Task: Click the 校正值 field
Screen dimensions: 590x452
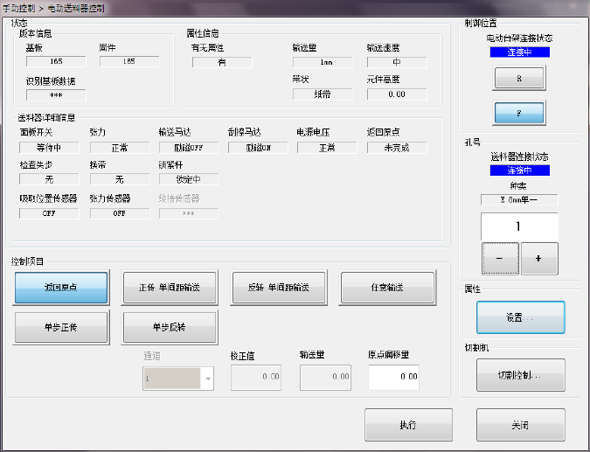Action: [256, 377]
